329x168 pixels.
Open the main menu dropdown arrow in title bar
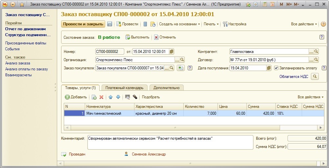coord(13,4)
